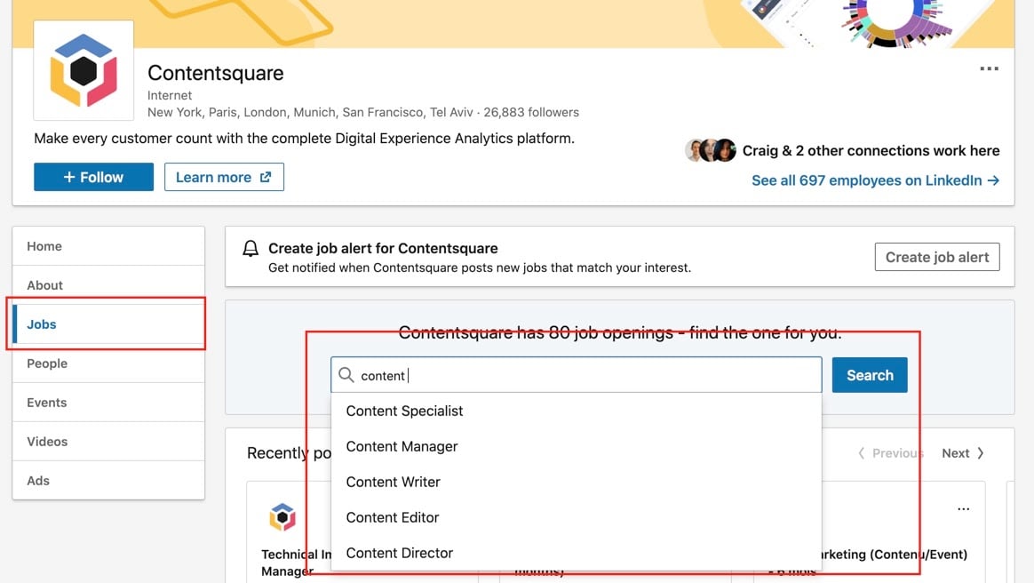Choose Content Director from the dropdown

[399, 553]
